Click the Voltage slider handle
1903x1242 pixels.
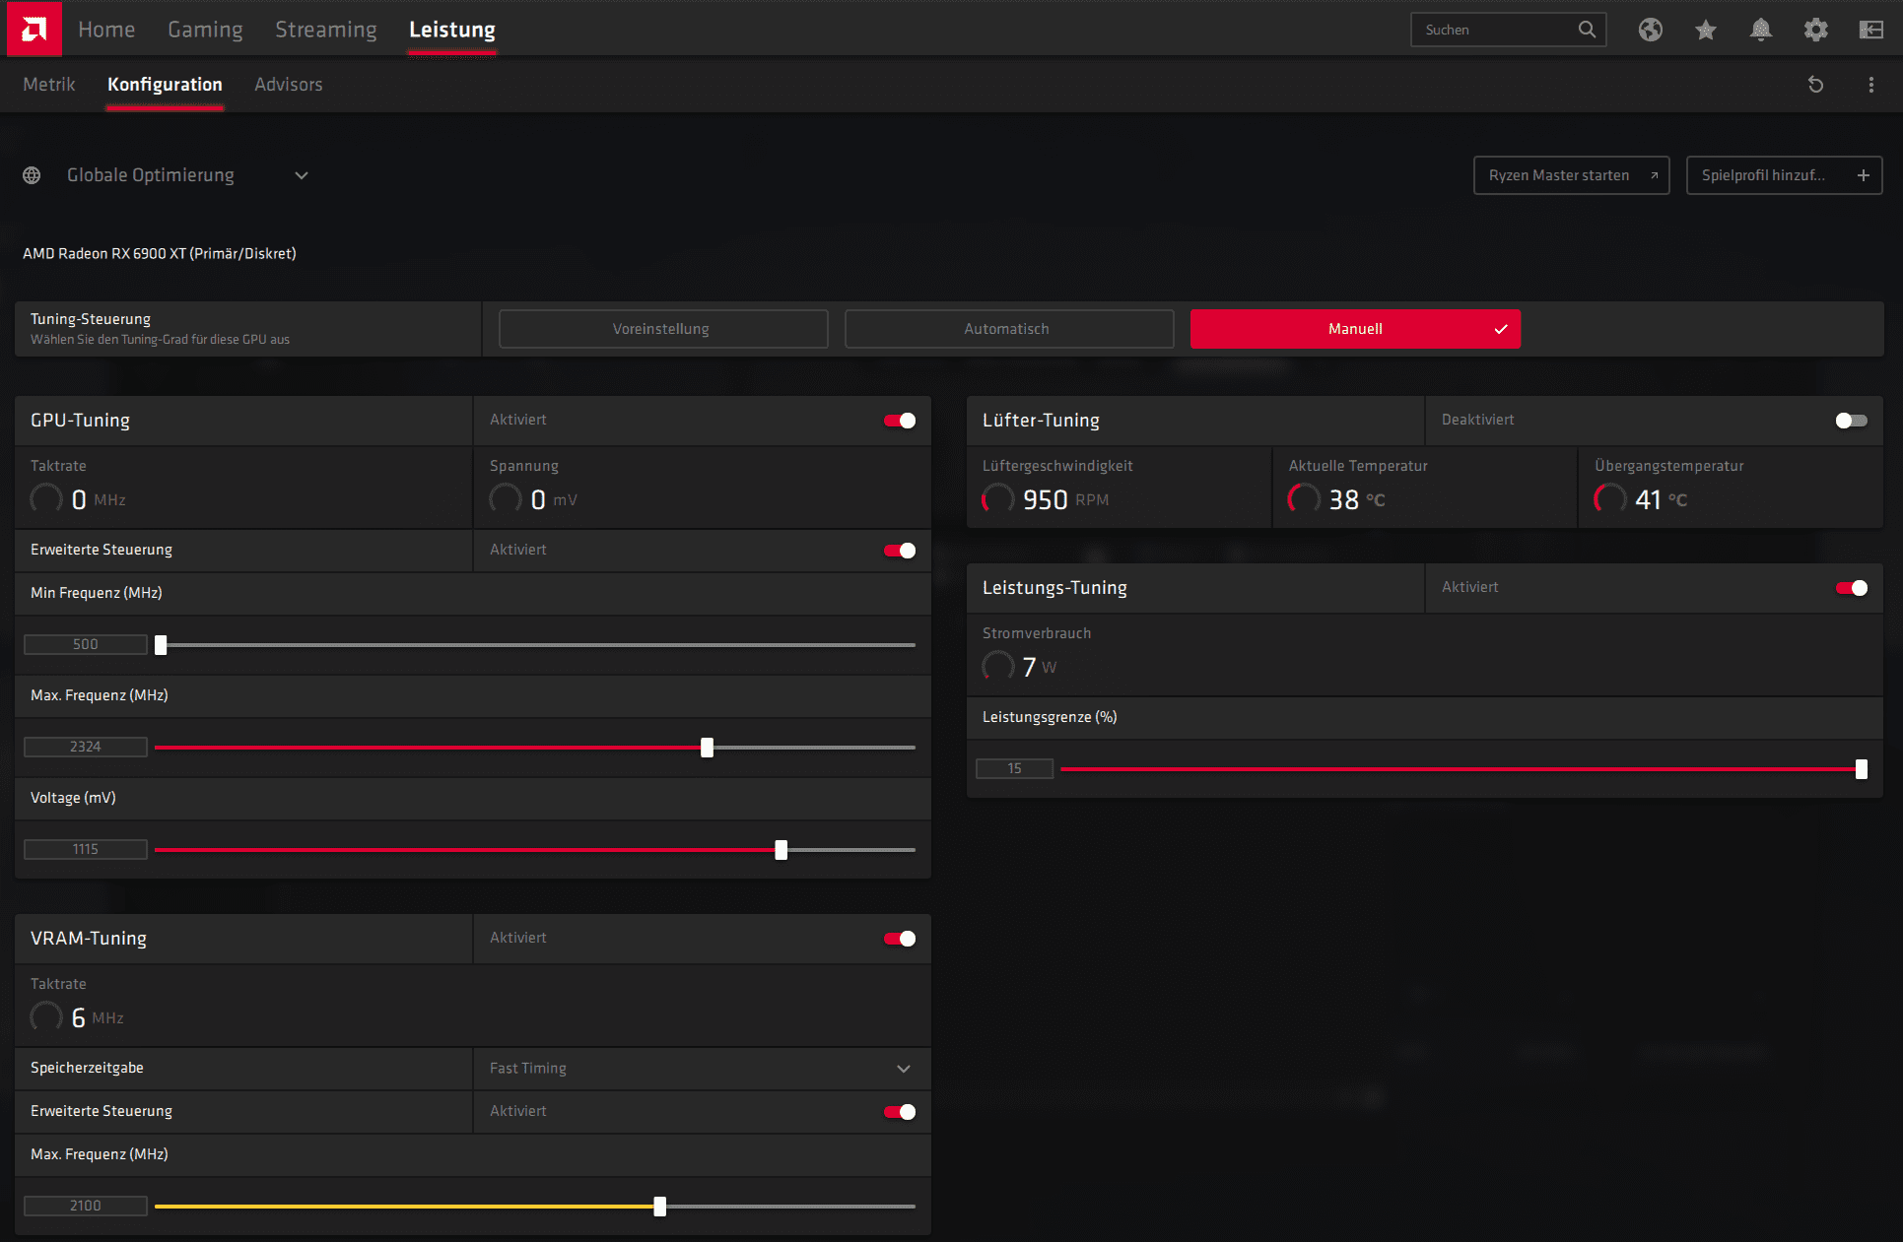point(782,850)
